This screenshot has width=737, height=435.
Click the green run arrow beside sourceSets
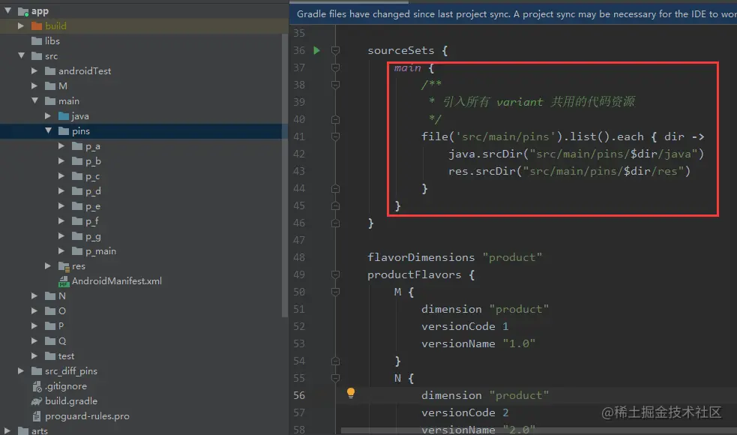317,50
